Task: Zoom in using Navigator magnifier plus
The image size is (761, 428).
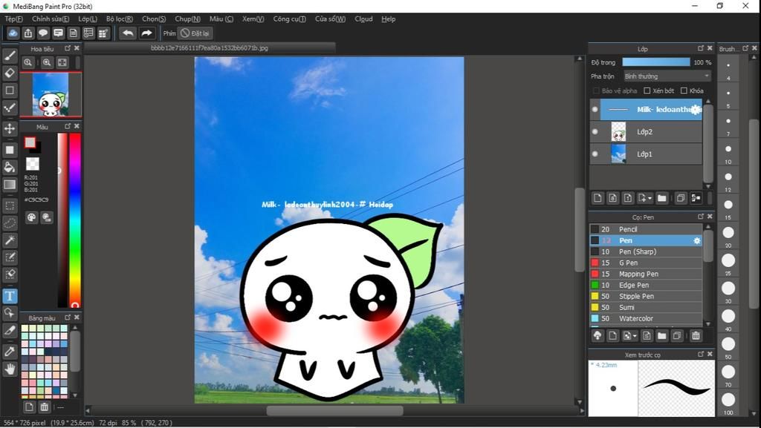Action: (47, 62)
